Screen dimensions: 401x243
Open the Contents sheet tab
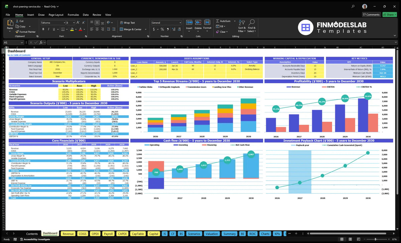(x=32, y=234)
